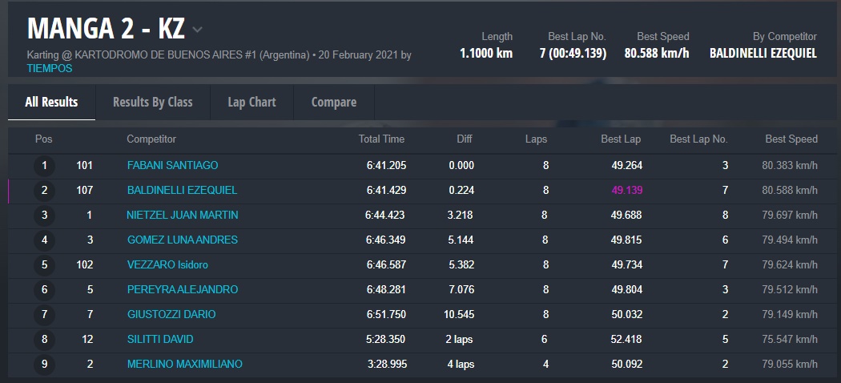Open GIUSTOZZI DARIO competitor link
841x383 pixels.
pyautogui.click(x=171, y=315)
